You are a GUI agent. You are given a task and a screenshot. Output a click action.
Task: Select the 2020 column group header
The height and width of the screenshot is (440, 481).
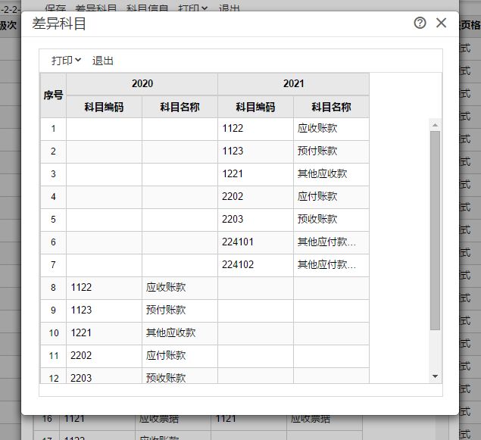pyautogui.click(x=142, y=84)
